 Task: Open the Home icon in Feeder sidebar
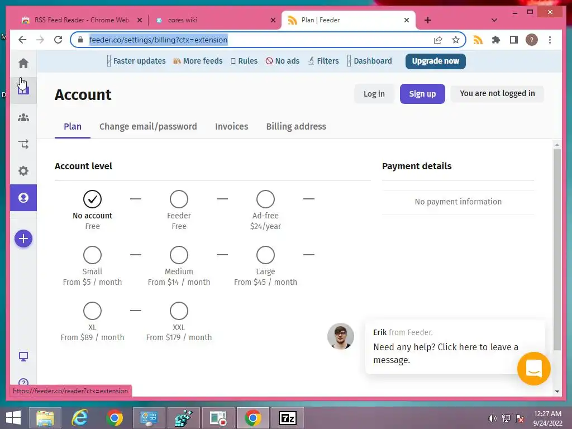(x=23, y=63)
